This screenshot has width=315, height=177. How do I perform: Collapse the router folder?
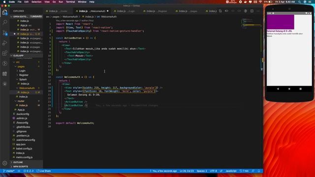[x=21, y=101]
